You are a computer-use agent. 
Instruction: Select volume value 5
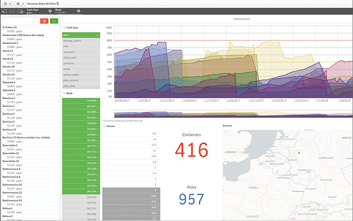[x=131, y=184]
